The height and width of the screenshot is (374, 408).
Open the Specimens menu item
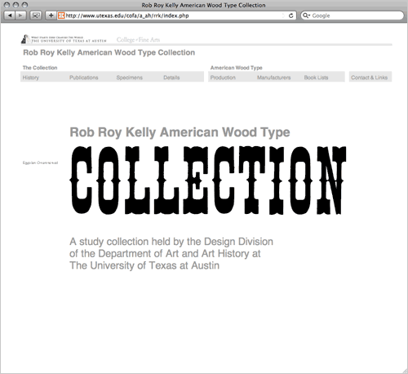tap(130, 78)
